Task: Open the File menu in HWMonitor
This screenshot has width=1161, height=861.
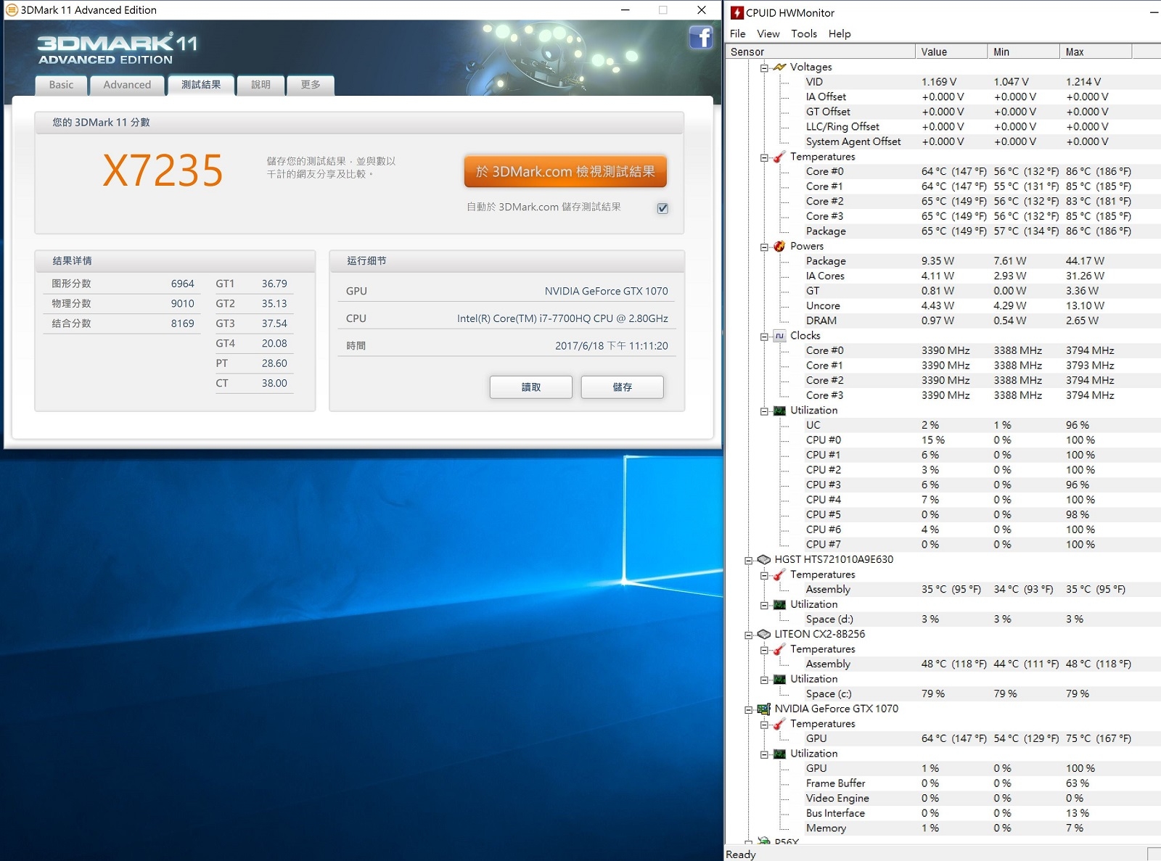Action: [737, 33]
